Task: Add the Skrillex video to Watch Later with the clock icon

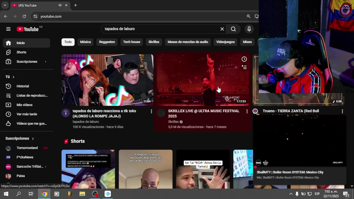Action: point(244,59)
